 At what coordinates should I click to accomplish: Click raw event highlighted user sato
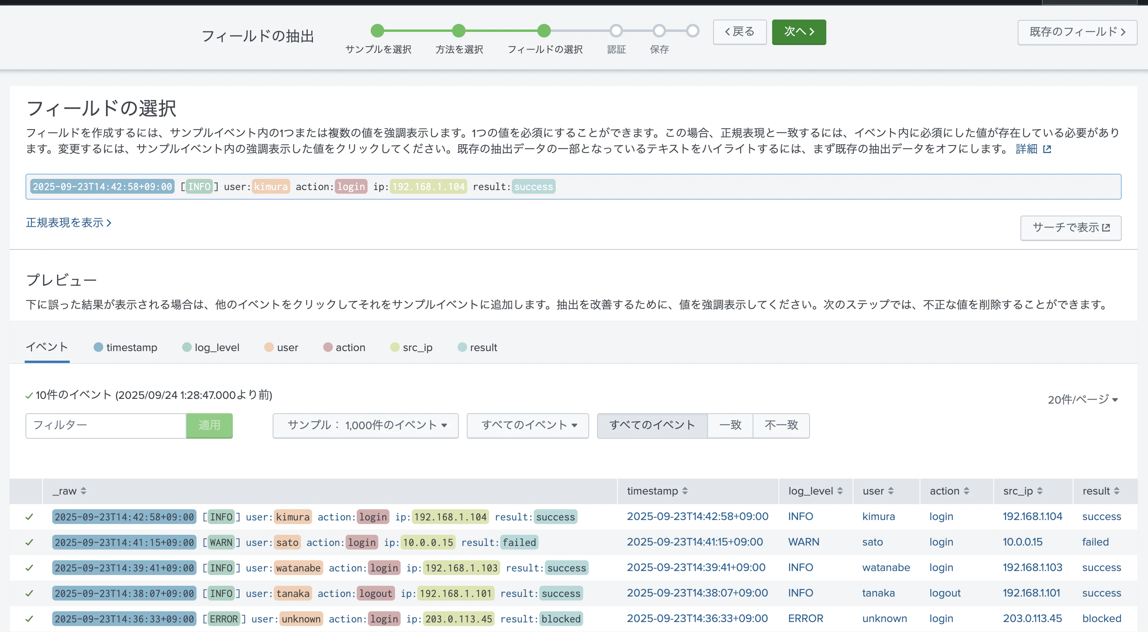tap(287, 542)
